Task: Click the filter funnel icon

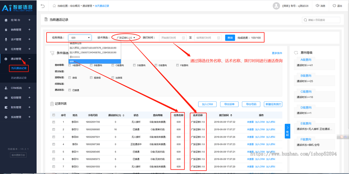Action: 52,53
